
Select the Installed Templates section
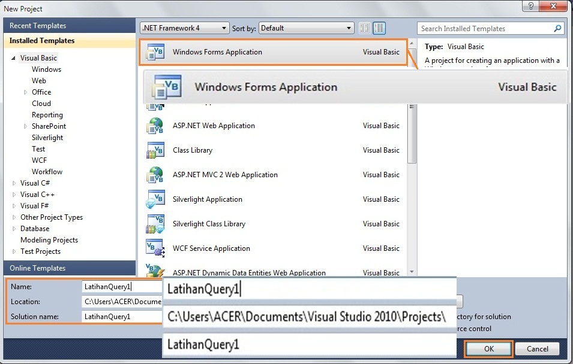(70, 41)
